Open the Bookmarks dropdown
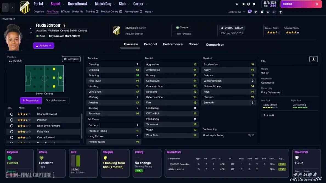326x183 pixels. tap(236, 12)
